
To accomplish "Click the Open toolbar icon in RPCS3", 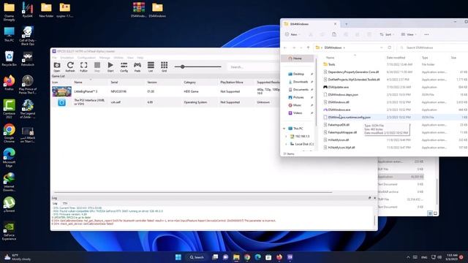I will (57, 66).
